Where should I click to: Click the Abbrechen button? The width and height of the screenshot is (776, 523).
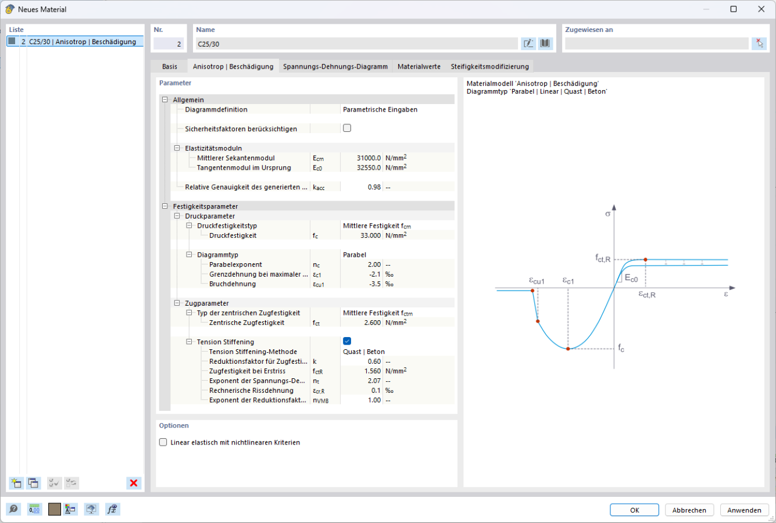[689, 510]
